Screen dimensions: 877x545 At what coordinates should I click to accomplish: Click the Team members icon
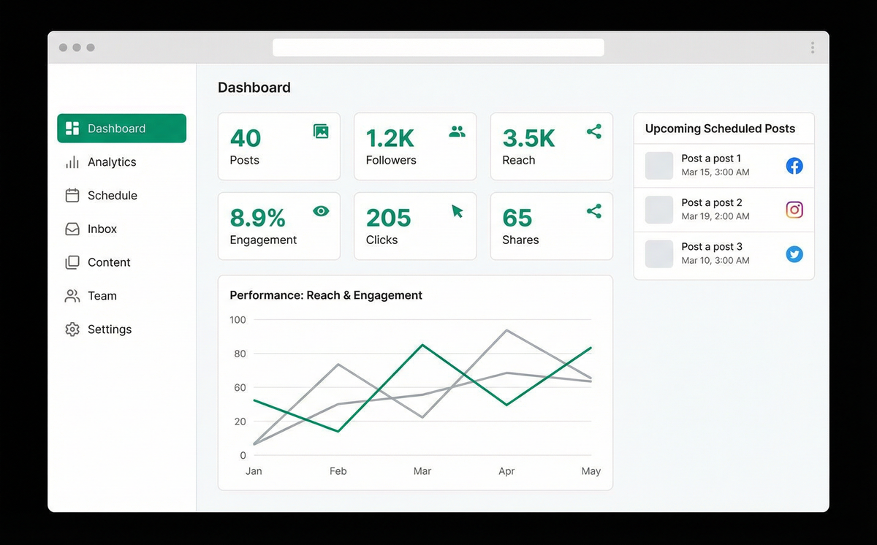(x=72, y=296)
